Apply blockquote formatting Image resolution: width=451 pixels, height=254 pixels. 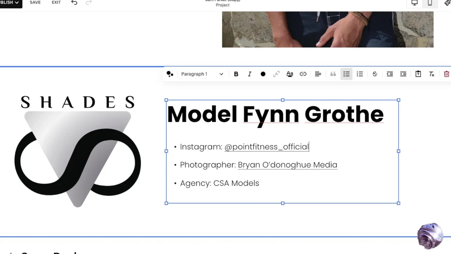click(x=333, y=74)
